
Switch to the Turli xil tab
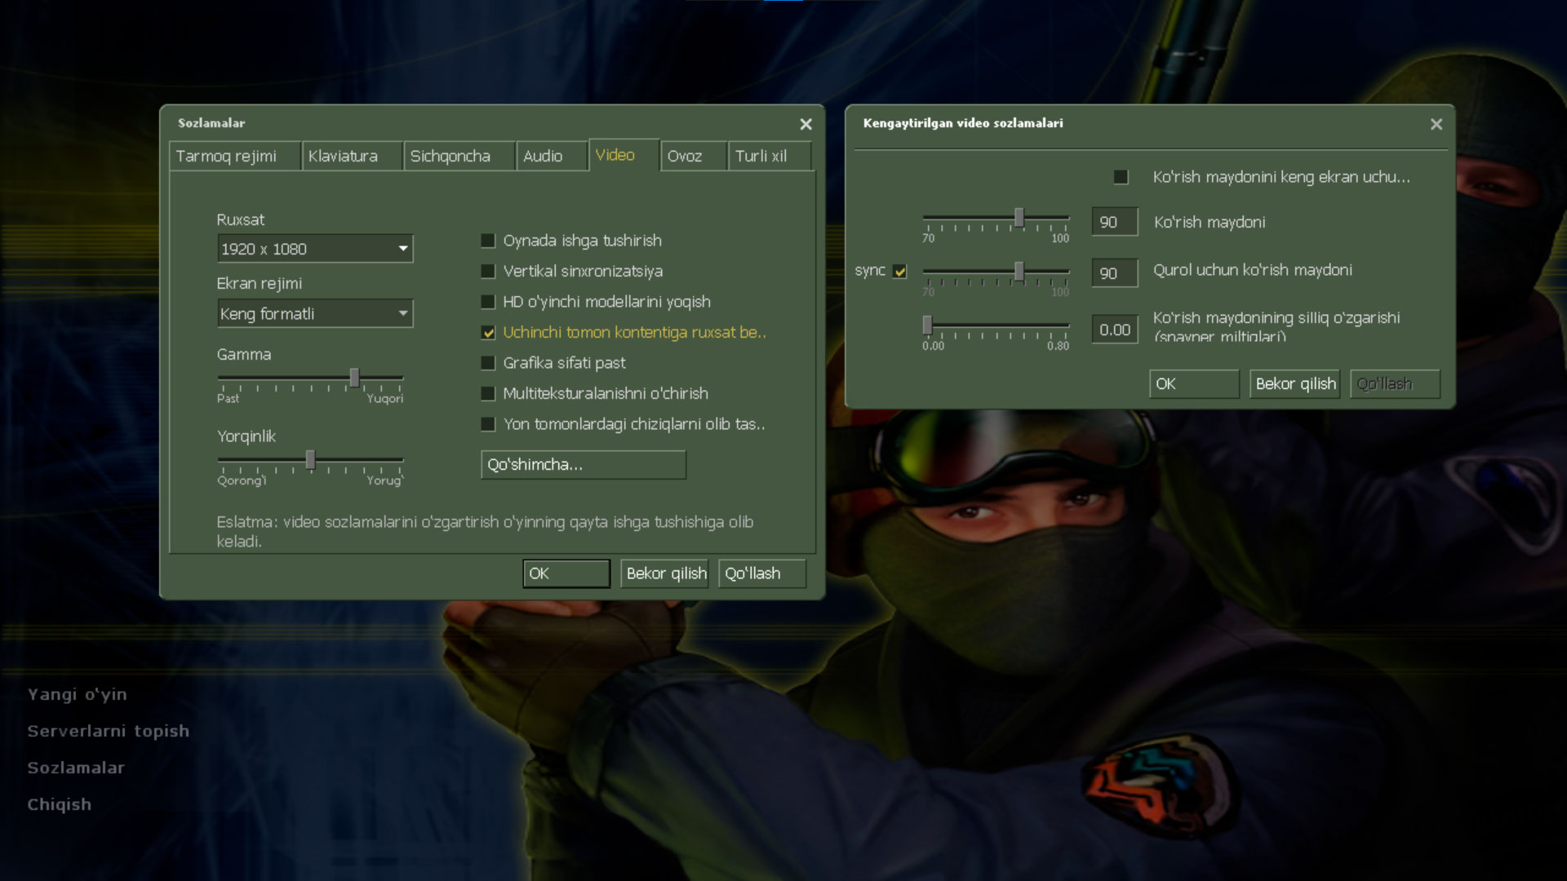click(x=770, y=156)
